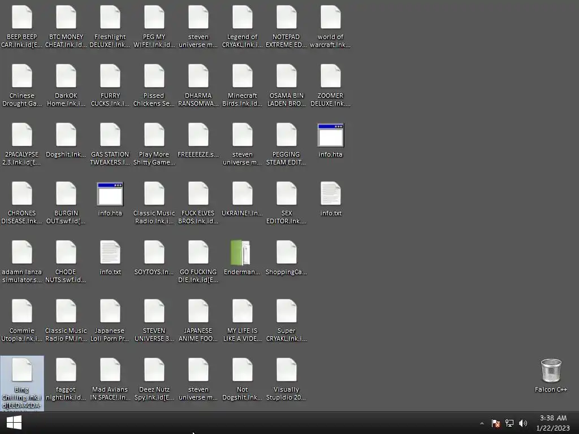
Task: Select the Not Dogshit.lnk file icon
Action: click(242, 370)
